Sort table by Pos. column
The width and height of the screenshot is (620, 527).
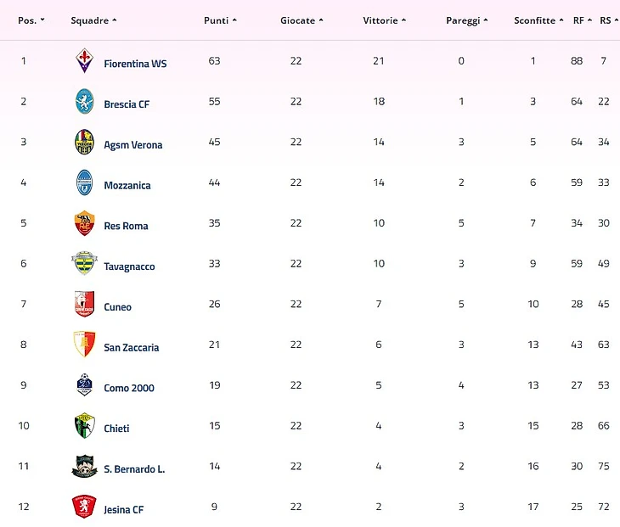pyautogui.click(x=31, y=20)
